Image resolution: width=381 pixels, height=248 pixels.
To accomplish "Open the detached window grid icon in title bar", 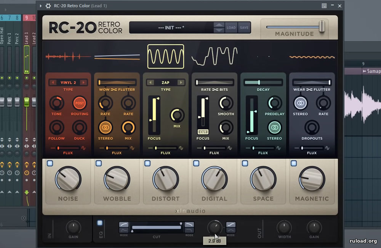I will 324,6.
